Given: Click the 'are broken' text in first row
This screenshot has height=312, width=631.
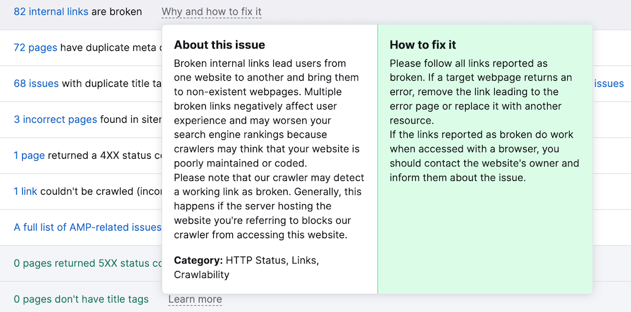Looking at the screenshot, I should tap(117, 11).
